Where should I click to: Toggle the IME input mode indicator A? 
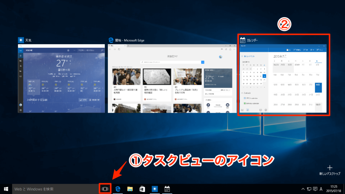(x=321, y=189)
